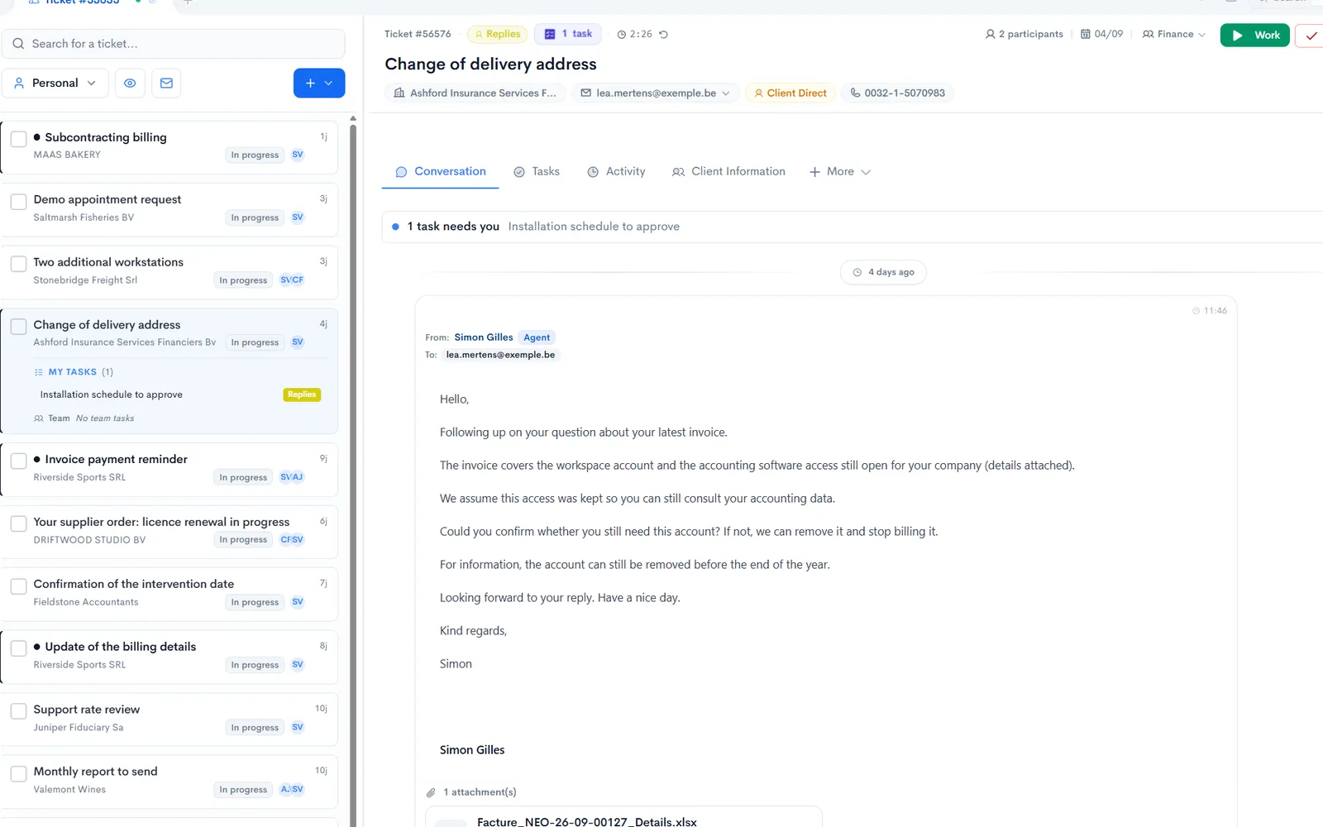Check the Invoice payment reminder checkbox

[18, 461]
